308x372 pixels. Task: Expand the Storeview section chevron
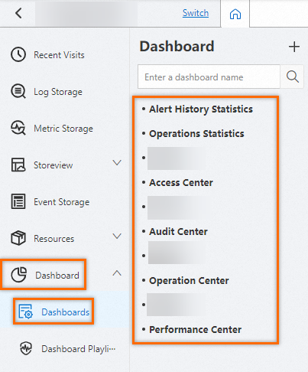pyautogui.click(x=117, y=163)
